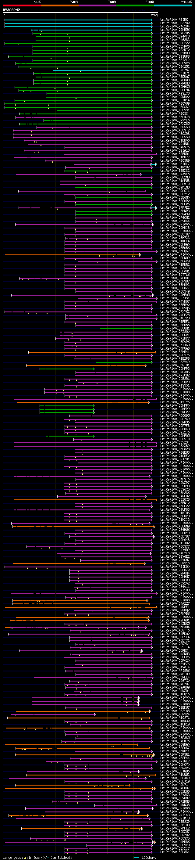The height and width of the screenshot is (860, 195).
Task: Select UniRef100_B8CT87 label
Action: (x=175, y=234)
